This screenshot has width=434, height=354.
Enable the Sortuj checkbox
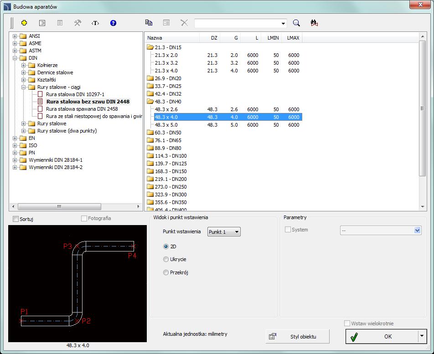click(x=16, y=219)
